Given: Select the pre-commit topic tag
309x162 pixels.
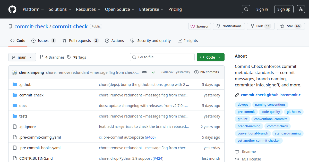Looking at the screenshot, I should (x=246, y=112).
